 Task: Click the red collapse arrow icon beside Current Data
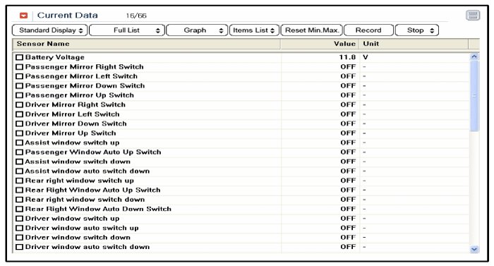tap(23, 16)
